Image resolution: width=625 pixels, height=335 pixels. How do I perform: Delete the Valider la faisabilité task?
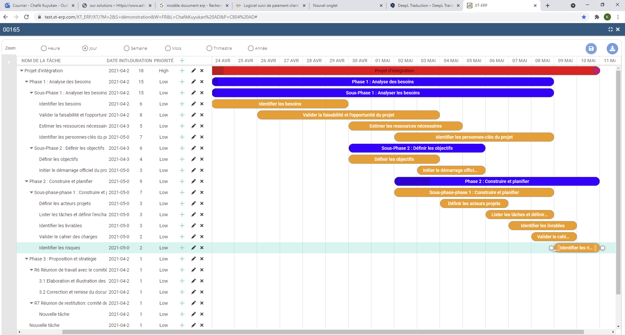202,115
